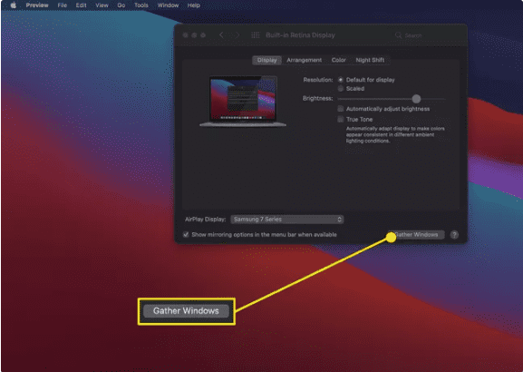Viewport: 523px width, 372px height.
Task: Switch to the Arrangement tab
Action: 305,60
